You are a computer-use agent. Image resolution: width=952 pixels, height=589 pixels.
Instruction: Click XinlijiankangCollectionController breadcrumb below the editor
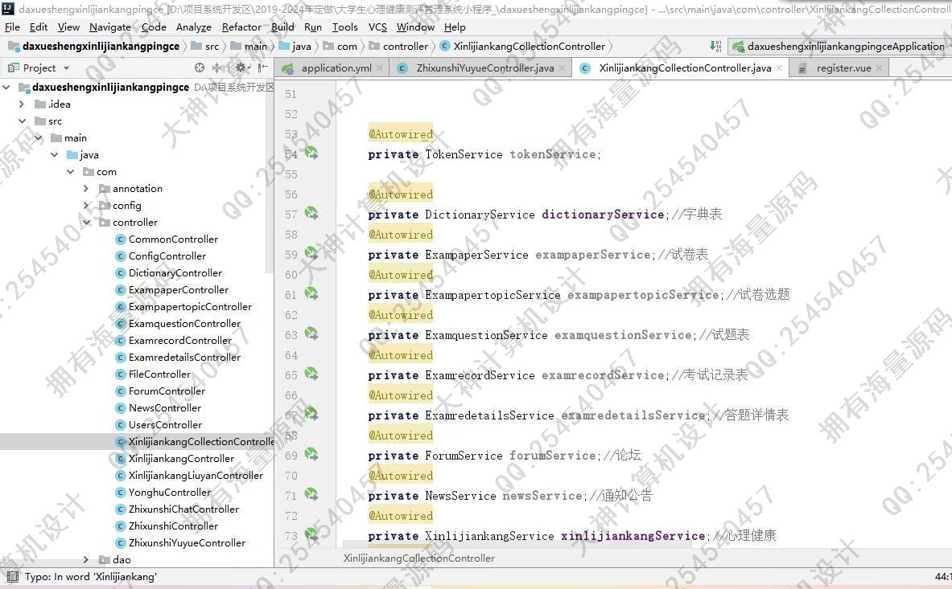419,558
